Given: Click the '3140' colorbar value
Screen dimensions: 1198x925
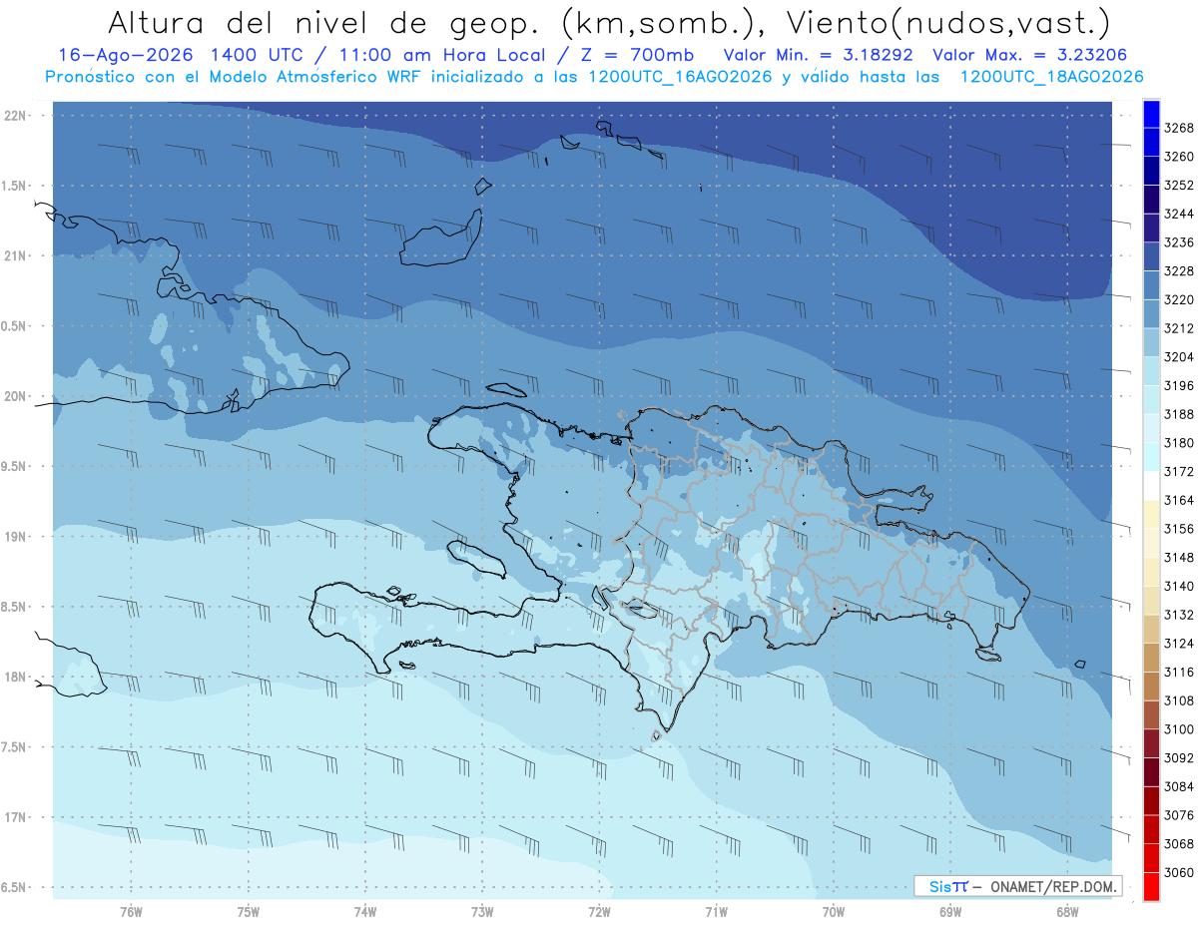Looking at the screenshot, I should (x=1179, y=586).
